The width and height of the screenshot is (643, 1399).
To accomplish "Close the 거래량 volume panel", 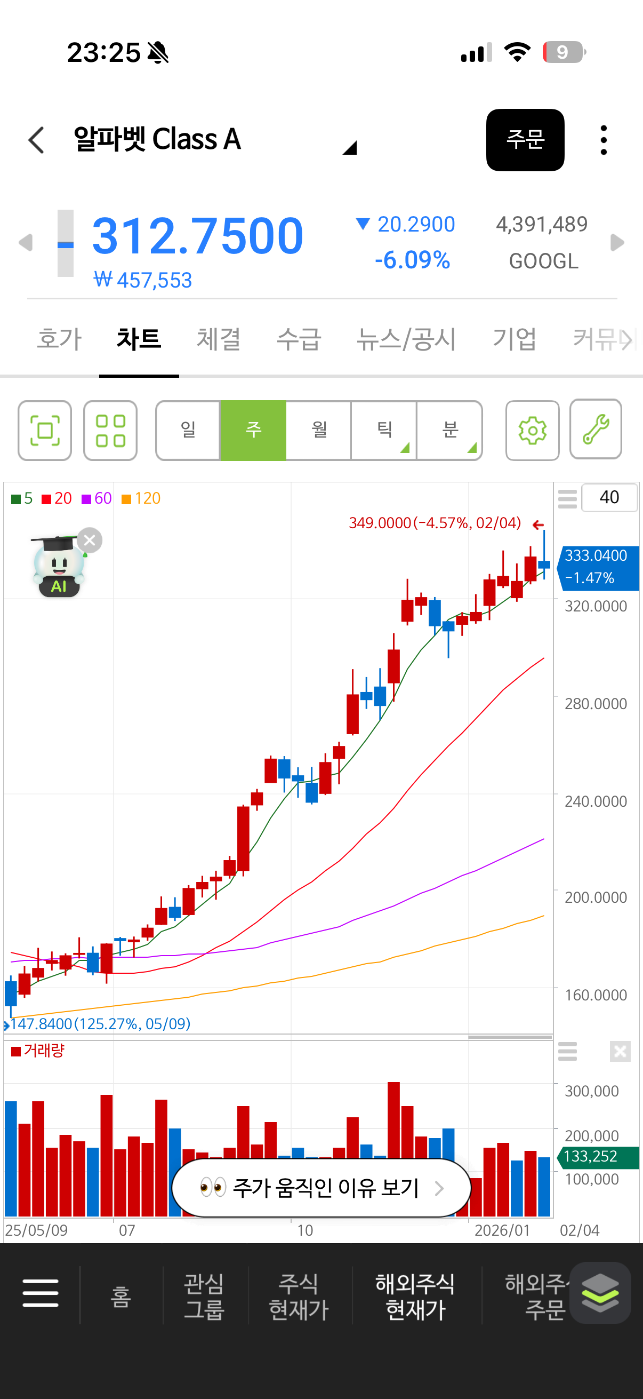I will [x=620, y=1052].
